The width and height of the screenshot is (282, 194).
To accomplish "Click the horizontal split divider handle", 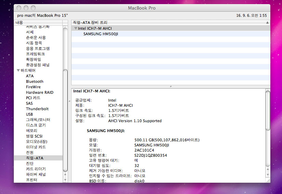I will tap(170, 87).
